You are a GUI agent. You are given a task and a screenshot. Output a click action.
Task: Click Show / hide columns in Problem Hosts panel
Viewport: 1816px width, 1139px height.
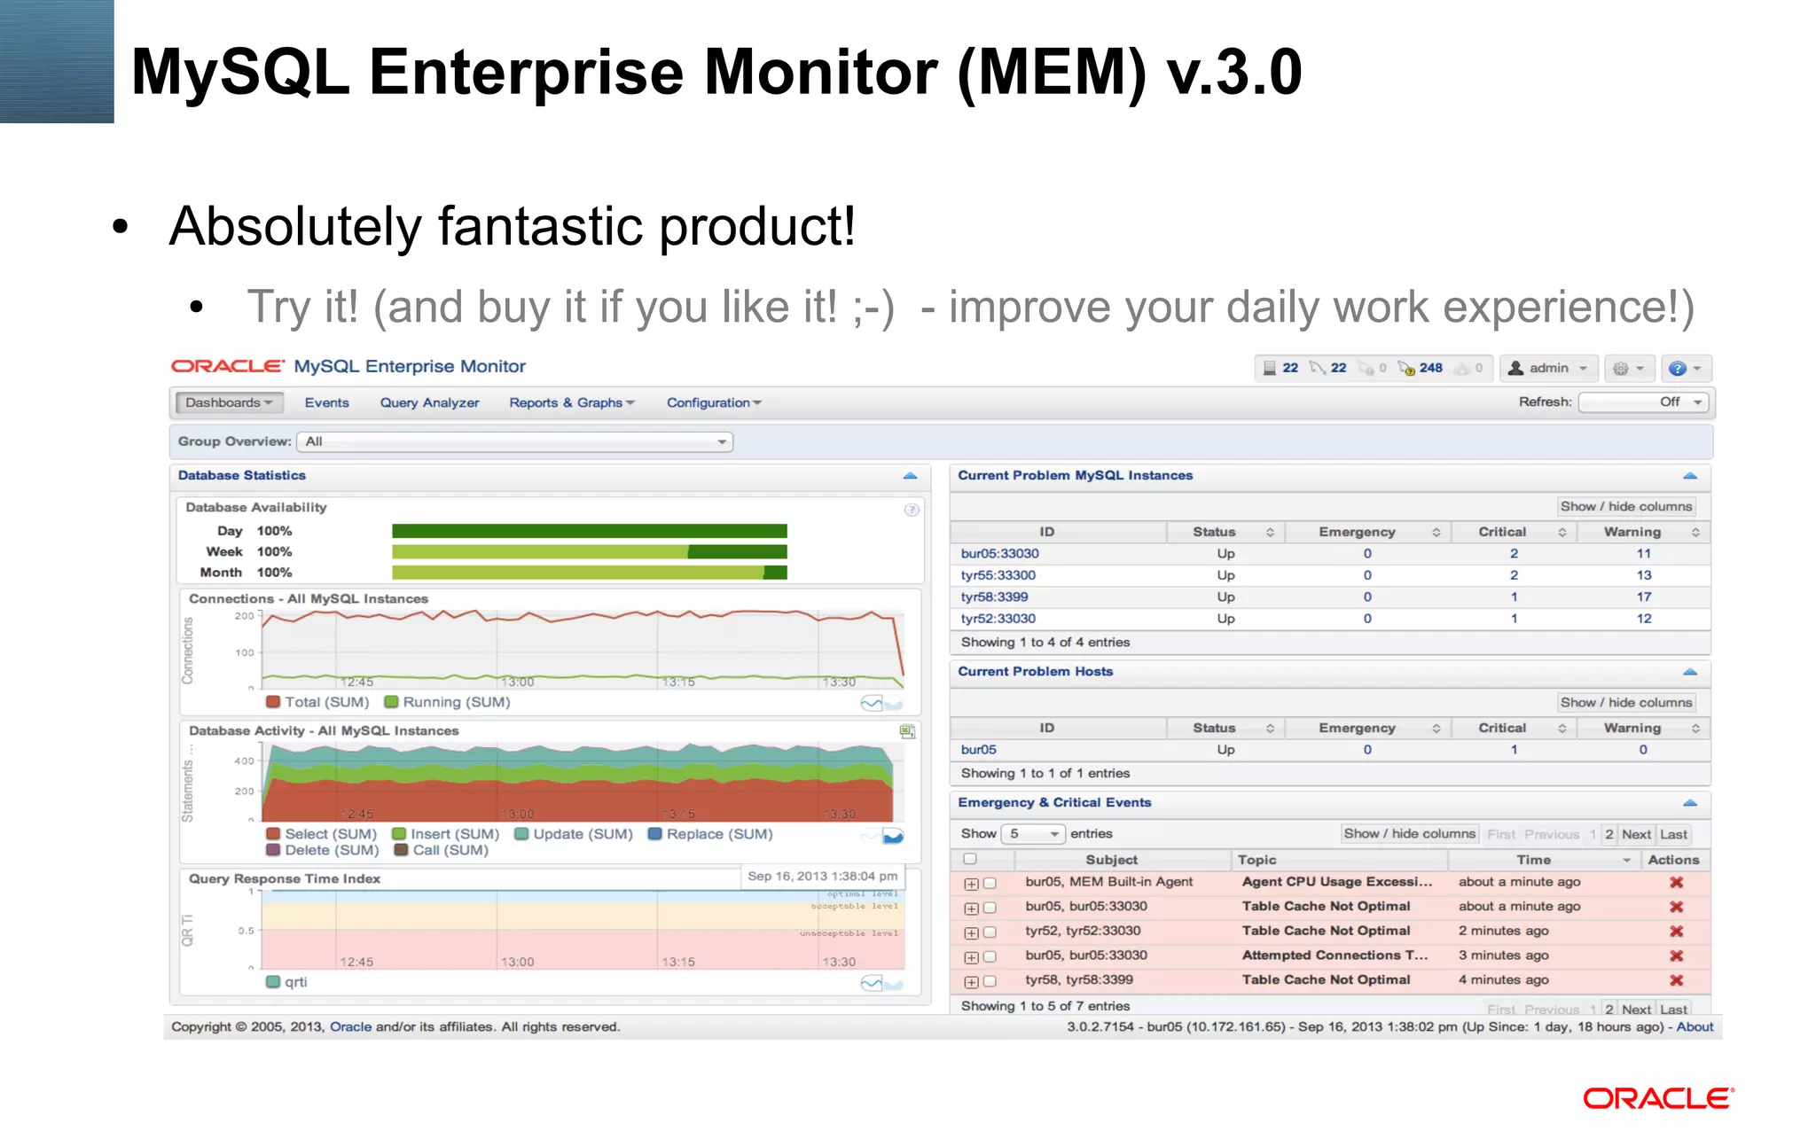tap(1626, 702)
